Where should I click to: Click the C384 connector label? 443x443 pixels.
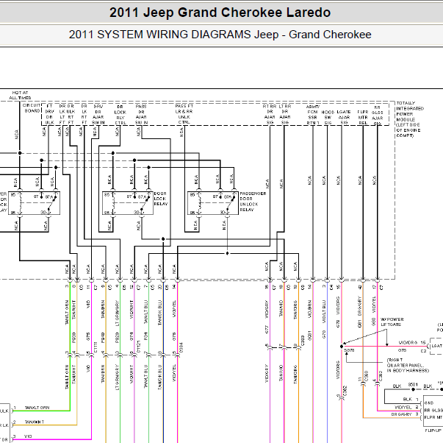pos(181,348)
